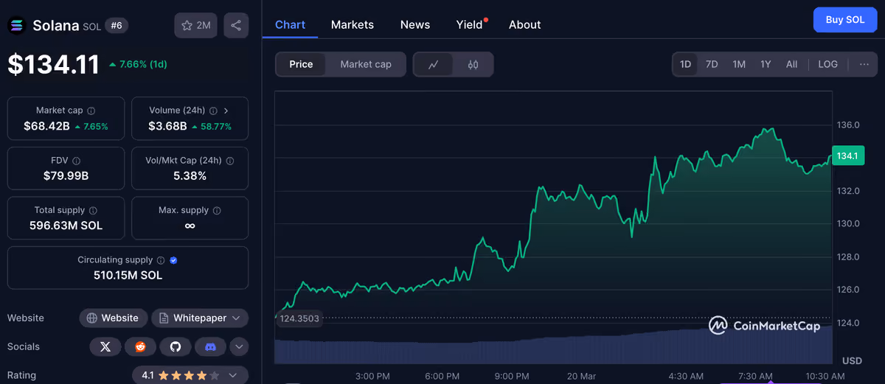Screen dimensions: 885x384
Task: Click the 5.38% Vol/Mkt Cap value
Action: pyautogui.click(x=190, y=175)
